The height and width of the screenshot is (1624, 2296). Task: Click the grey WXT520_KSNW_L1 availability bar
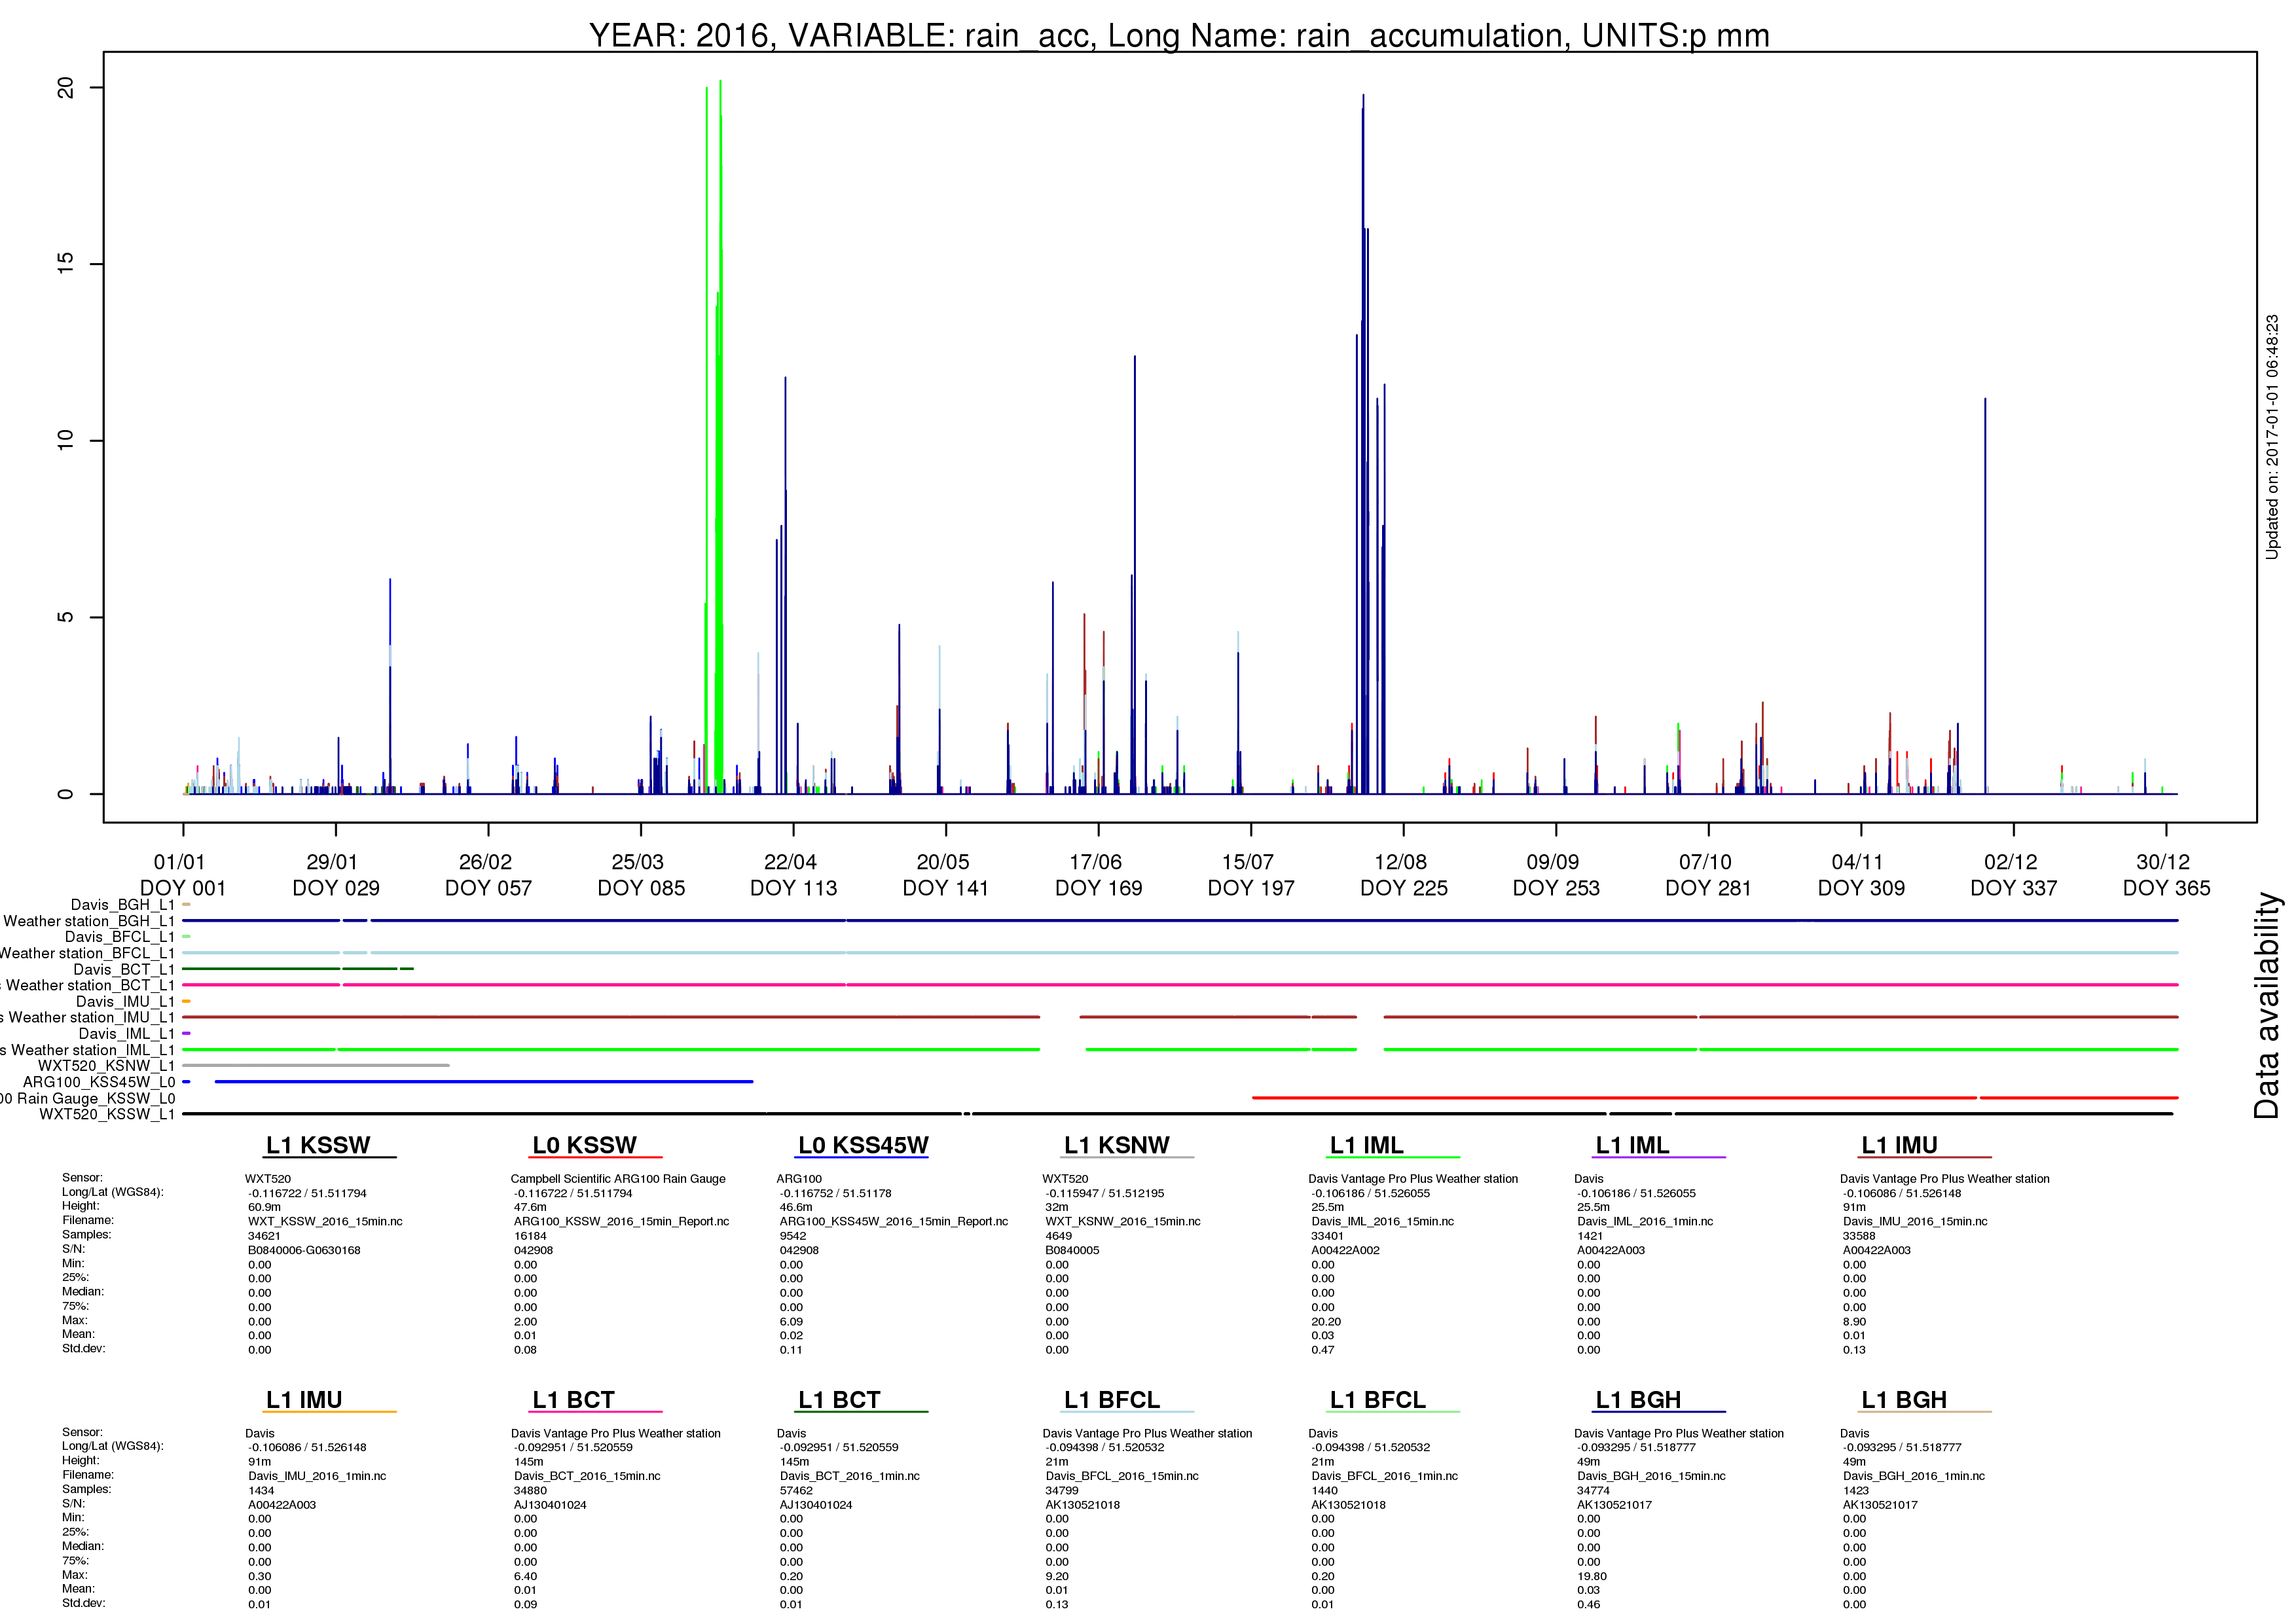point(316,1066)
